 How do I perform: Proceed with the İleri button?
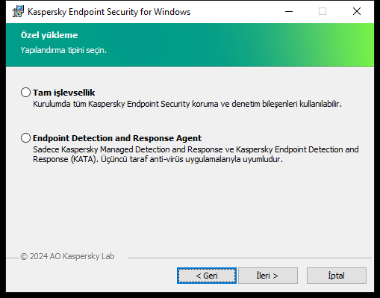268,276
